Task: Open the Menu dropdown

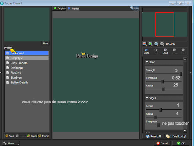Action: pyautogui.click(x=11, y=143)
